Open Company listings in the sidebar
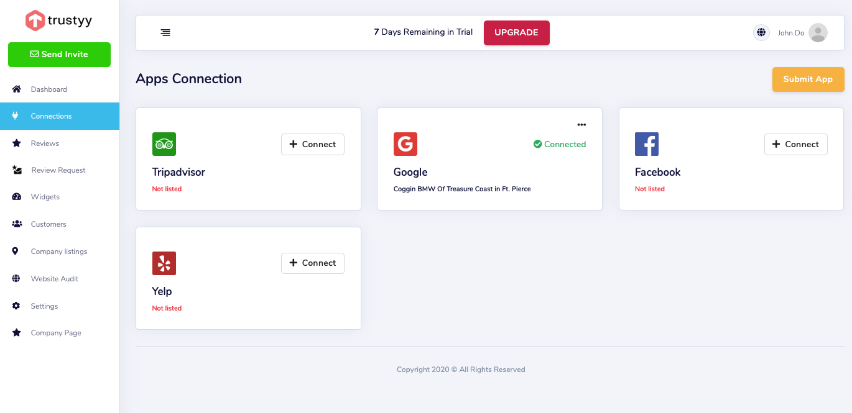The image size is (852, 413). pyautogui.click(x=59, y=252)
